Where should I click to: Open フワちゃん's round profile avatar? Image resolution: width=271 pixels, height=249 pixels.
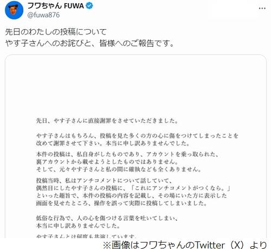tap(14, 10)
